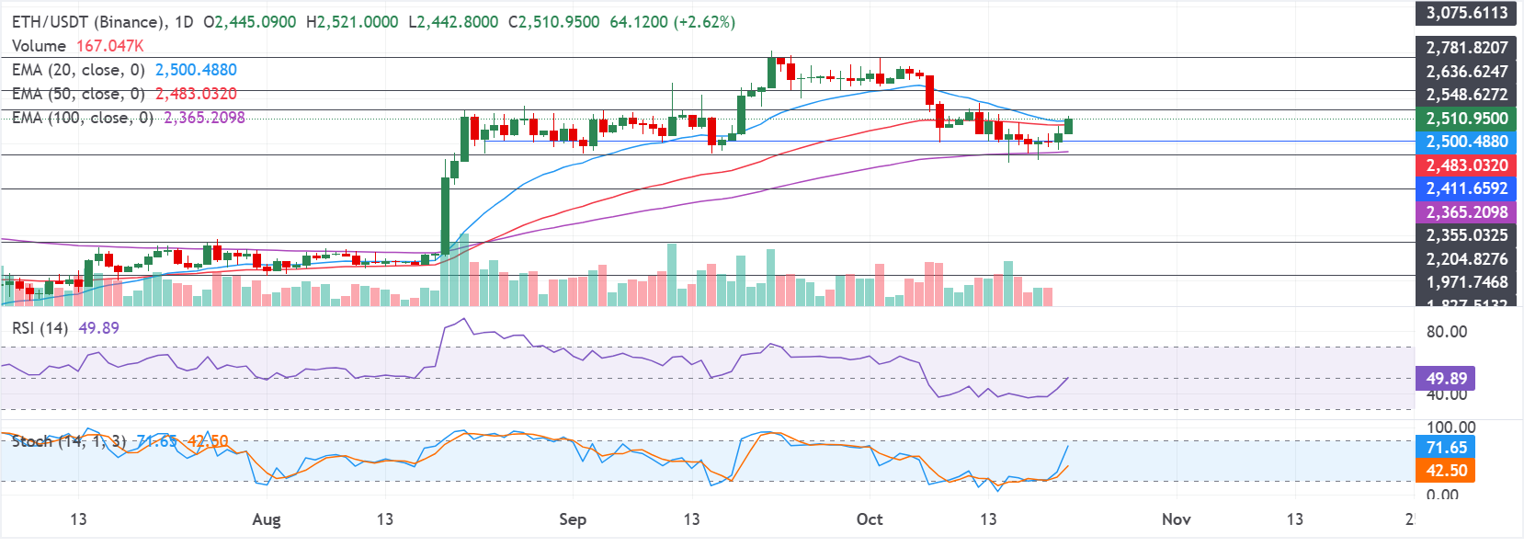
Task: Click the legend value 2,365.2098 beside EMA 100
Action: [x=204, y=117]
